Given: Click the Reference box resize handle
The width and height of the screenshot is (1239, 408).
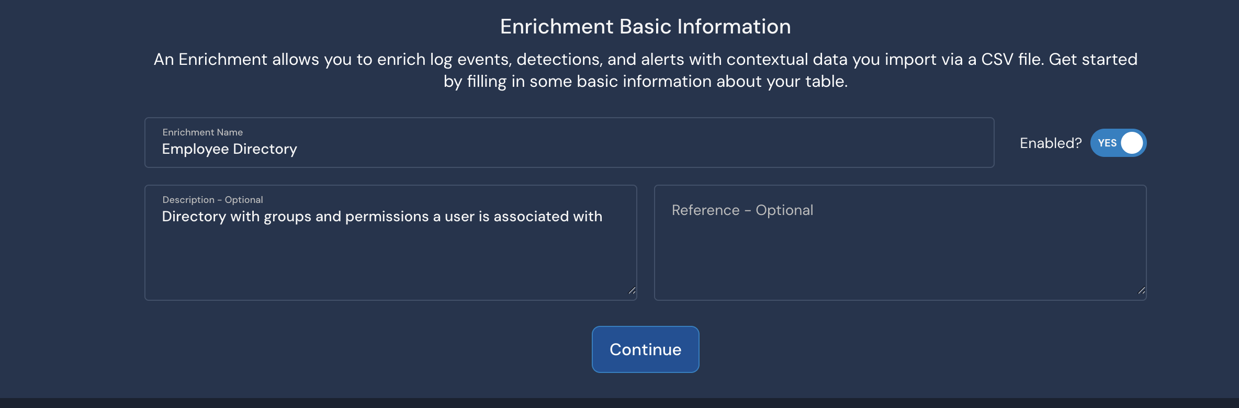Looking at the screenshot, I should [1141, 291].
